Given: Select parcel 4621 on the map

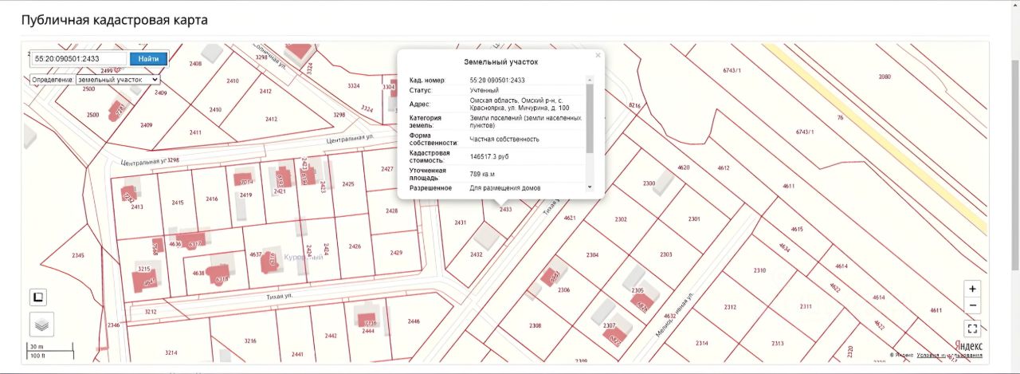Looking at the screenshot, I should click(x=569, y=218).
